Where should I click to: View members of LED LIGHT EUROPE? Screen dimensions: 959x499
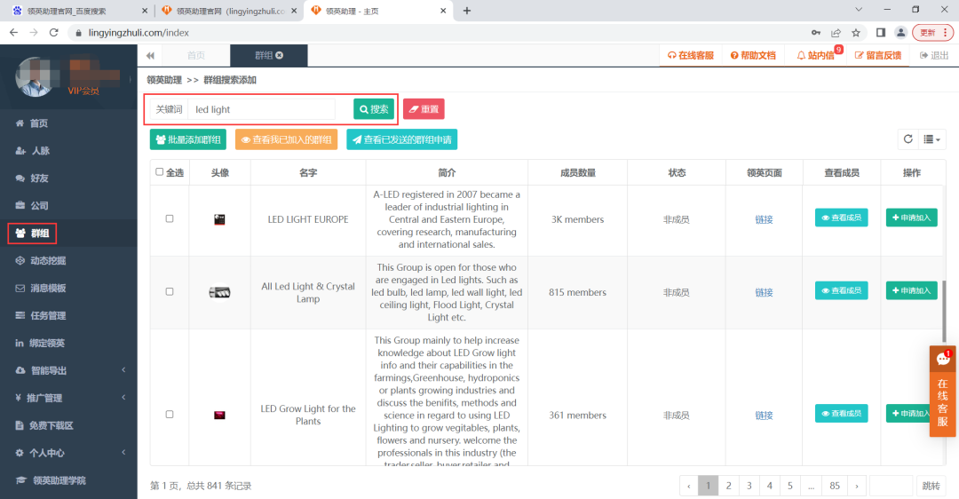(x=842, y=218)
